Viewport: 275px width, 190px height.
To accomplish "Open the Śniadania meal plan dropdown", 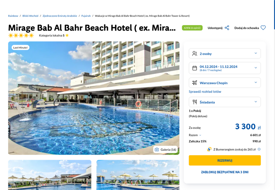I will [x=225, y=102].
